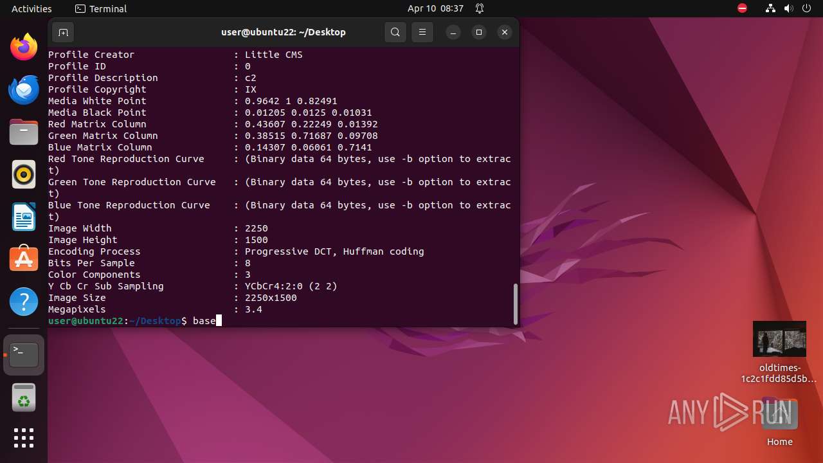Click the 'Image Width' value 2250
The image size is (823, 463).
tap(257, 228)
